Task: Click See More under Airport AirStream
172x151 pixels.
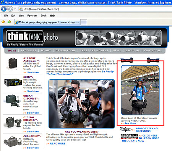Action: [33, 72]
